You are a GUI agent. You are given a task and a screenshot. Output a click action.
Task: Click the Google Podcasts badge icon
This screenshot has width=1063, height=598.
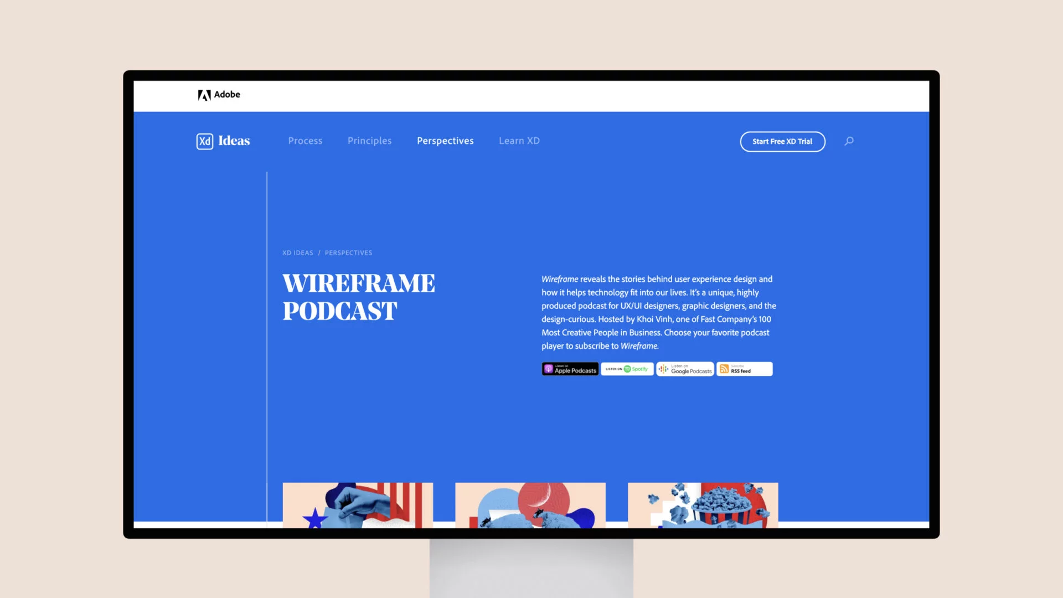click(x=685, y=369)
